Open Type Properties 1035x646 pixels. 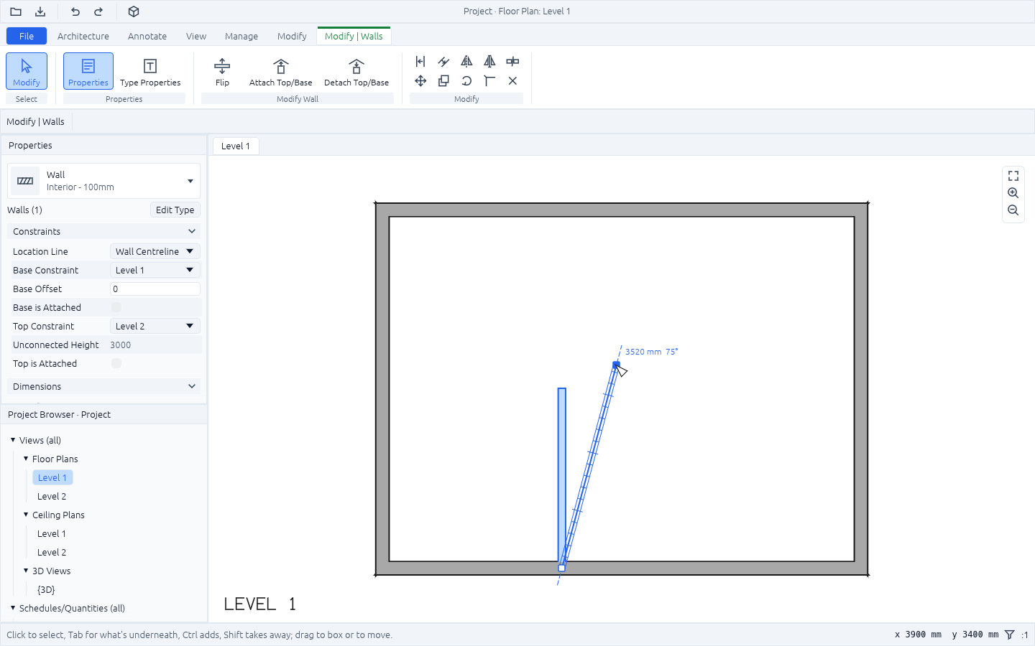pos(150,72)
